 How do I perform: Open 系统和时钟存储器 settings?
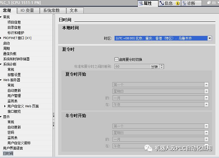(16, 59)
